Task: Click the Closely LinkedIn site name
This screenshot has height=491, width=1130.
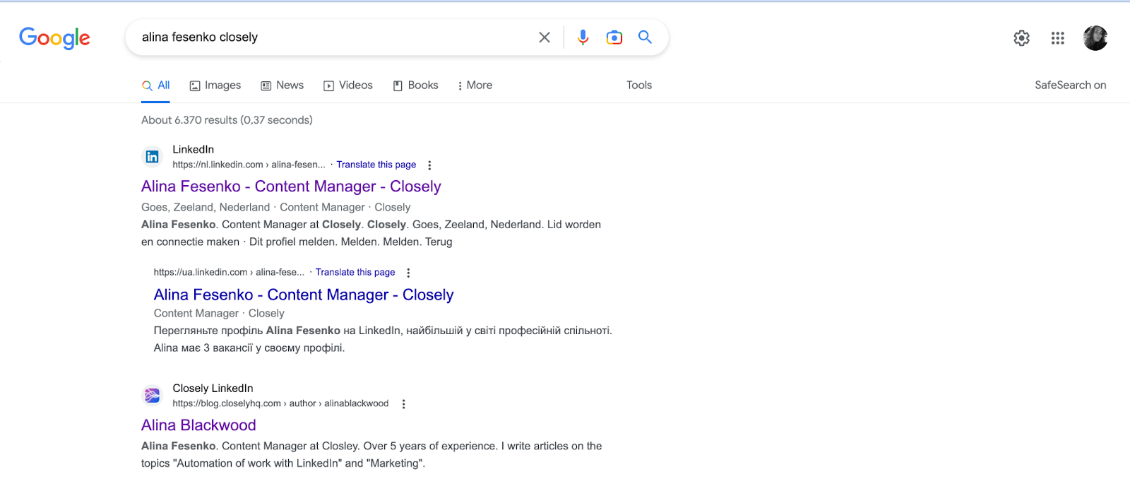Action: pyautogui.click(x=213, y=388)
